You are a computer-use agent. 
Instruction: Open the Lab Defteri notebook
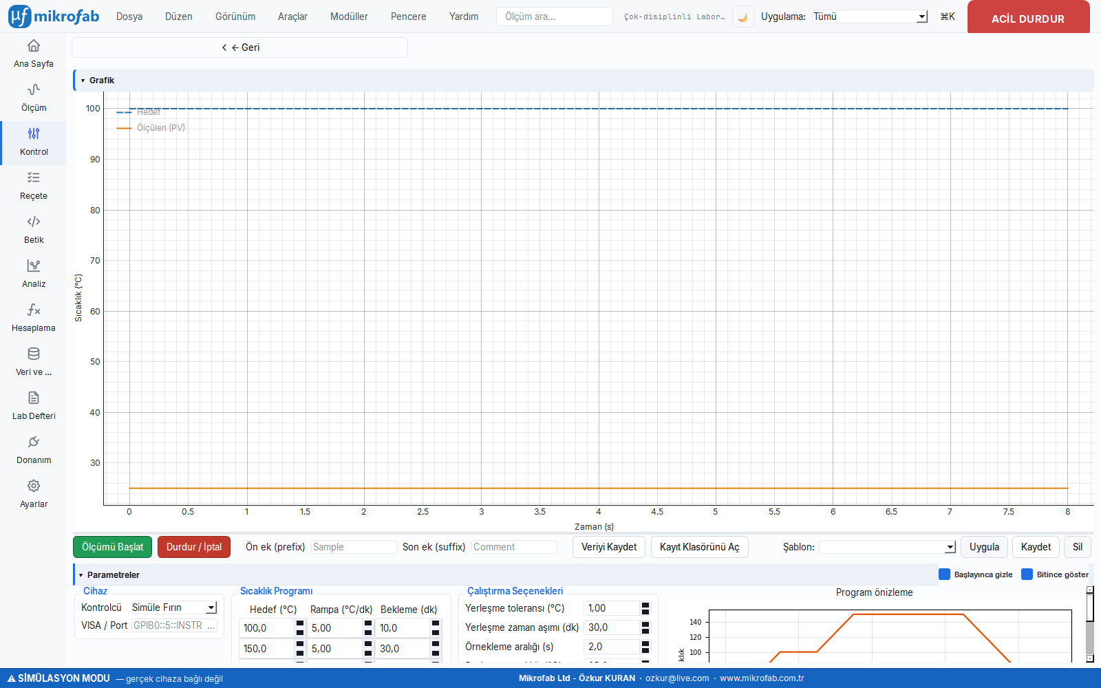(33, 407)
